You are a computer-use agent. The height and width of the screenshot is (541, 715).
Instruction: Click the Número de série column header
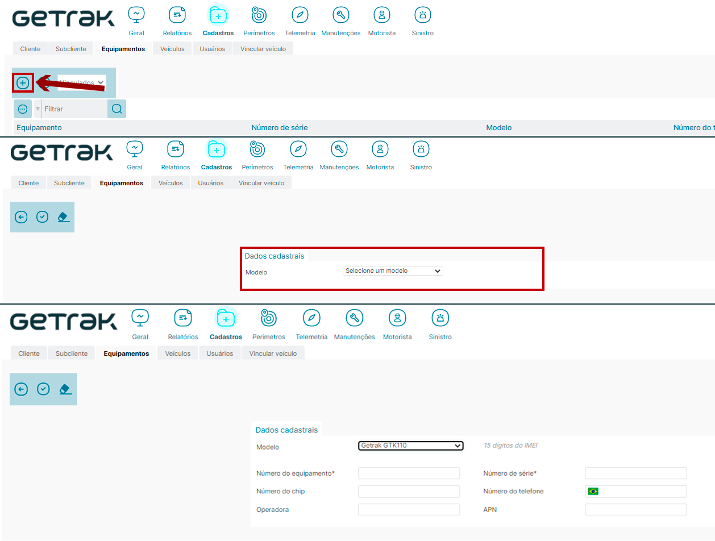pos(279,128)
